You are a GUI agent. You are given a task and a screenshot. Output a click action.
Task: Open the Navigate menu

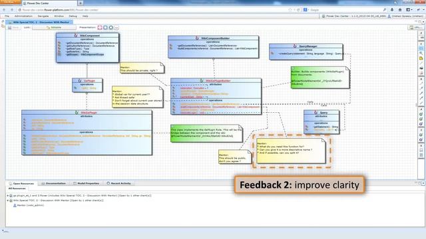click(x=43, y=16)
